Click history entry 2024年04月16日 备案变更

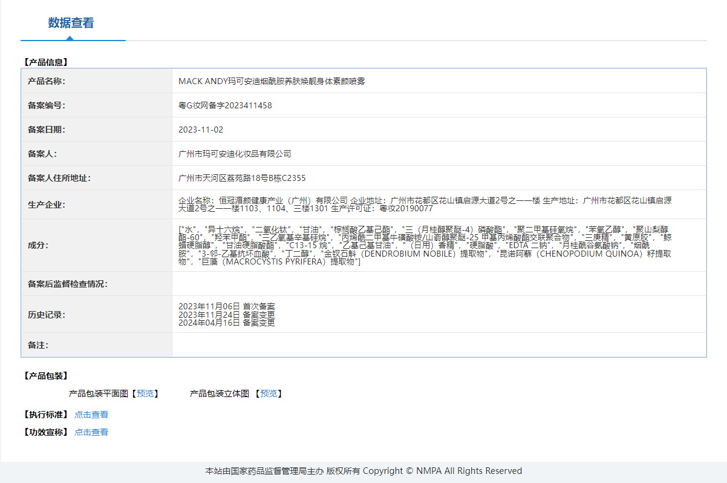click(x=227, y=323)
